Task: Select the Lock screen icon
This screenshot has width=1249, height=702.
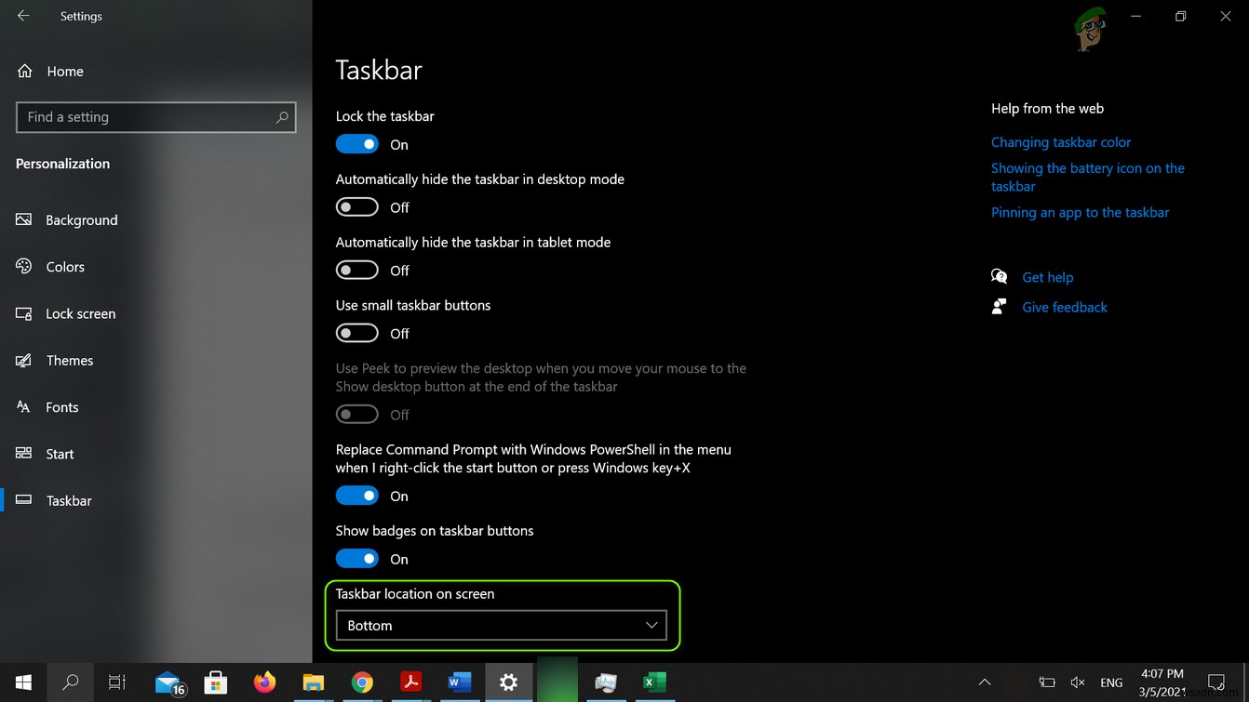Action: point(24,313)
